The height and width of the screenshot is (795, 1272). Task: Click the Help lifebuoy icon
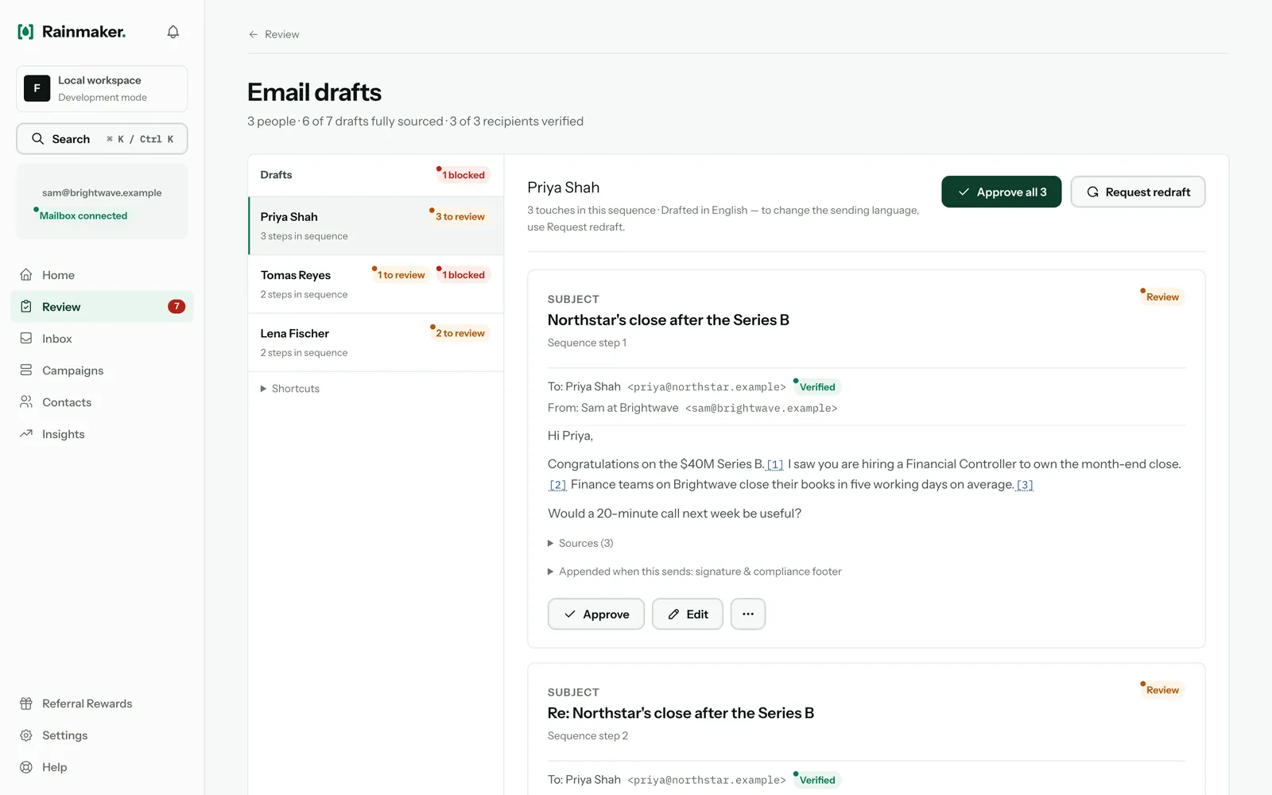coord(26,767)
